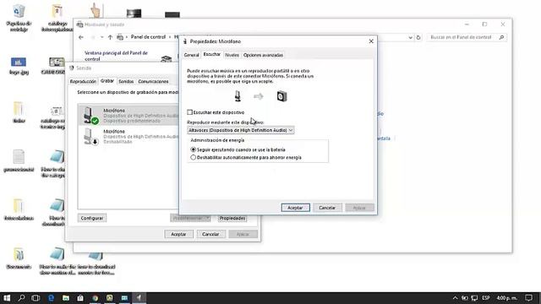
Task: Click the network icon in system tray
Action: 475,298
